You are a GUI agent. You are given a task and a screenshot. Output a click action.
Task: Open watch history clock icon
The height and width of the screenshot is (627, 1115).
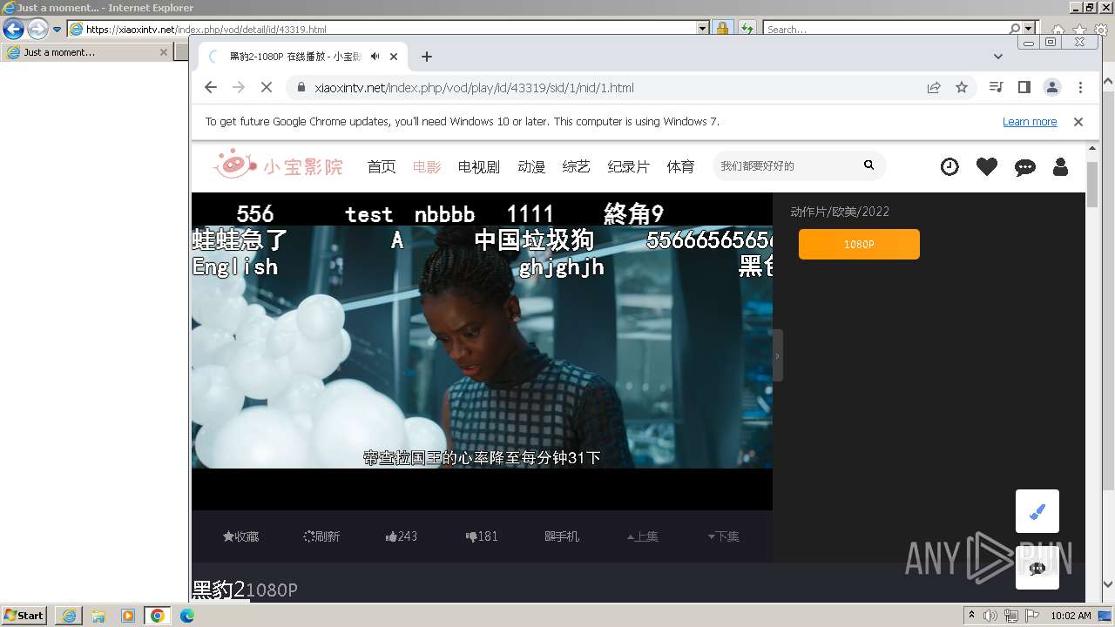point(949,166)
